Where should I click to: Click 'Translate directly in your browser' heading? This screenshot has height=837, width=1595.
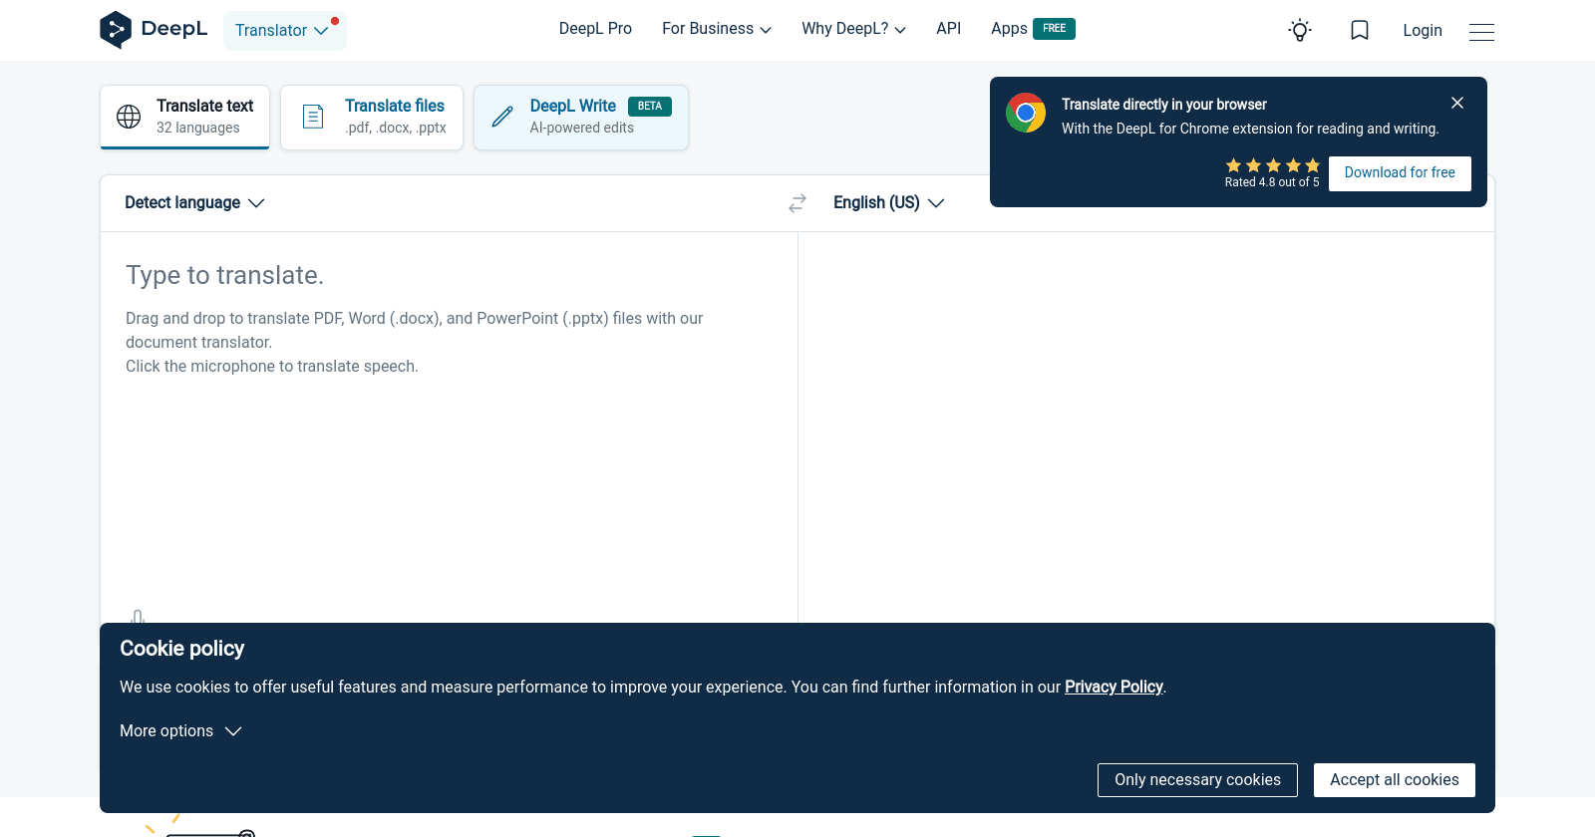(1163, 105)
